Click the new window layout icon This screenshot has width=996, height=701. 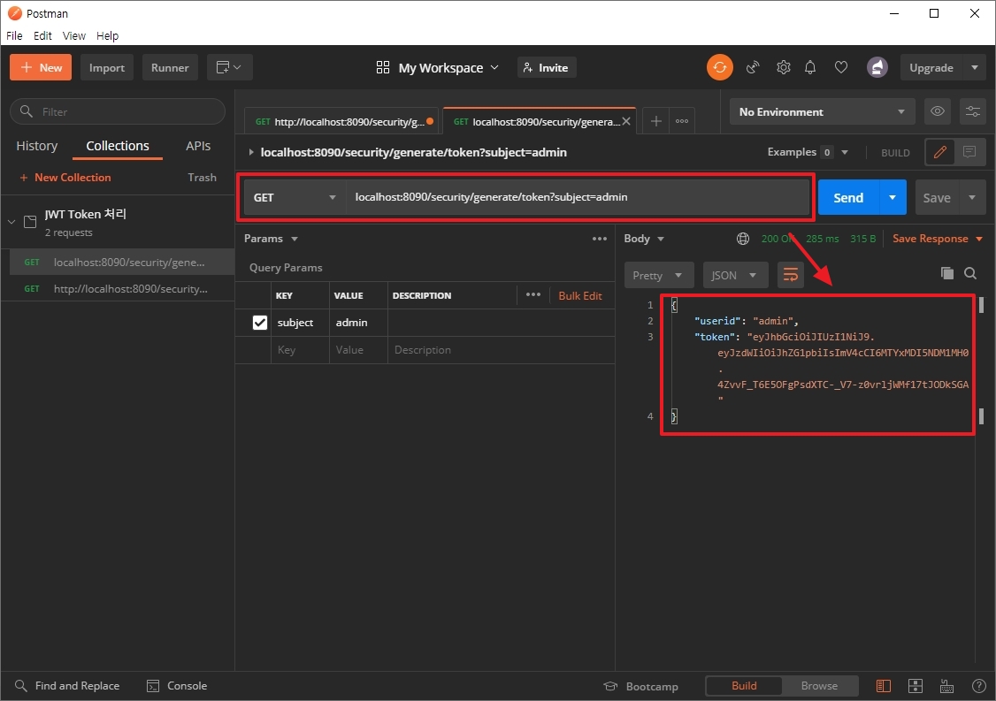click(x=229, y=67)
